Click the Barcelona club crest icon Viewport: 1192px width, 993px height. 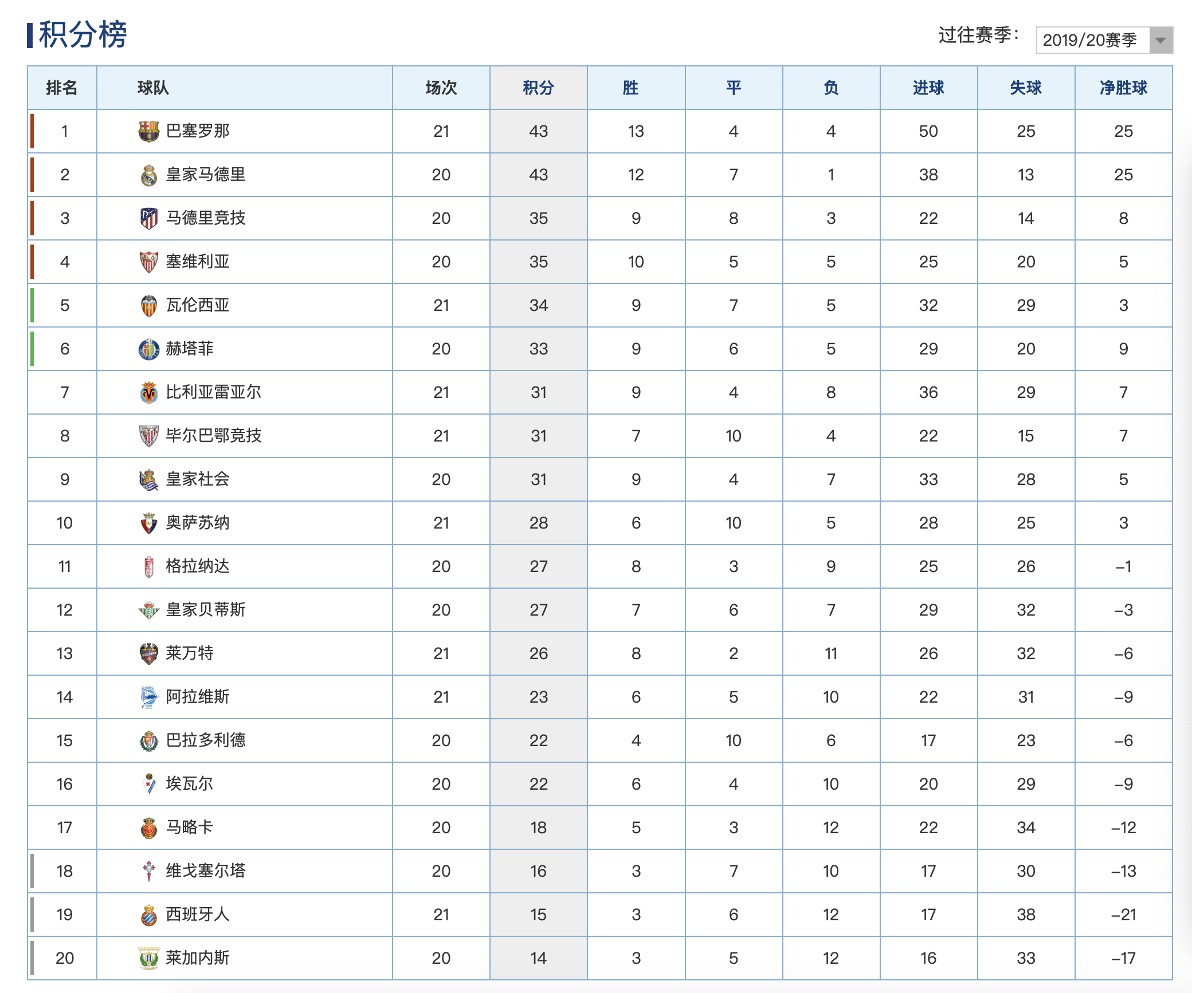click(148, 131)
